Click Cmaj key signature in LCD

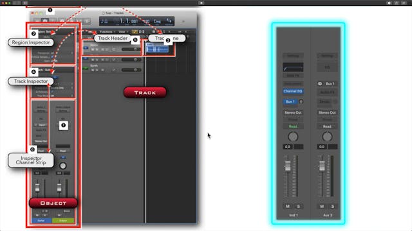(x=157, y=21)
